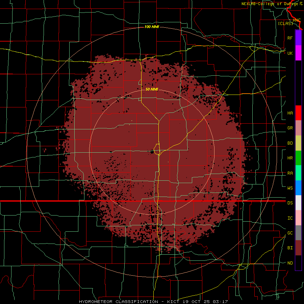Click the ND legend label
Screen dimensions: 304x304
[290, 263]
